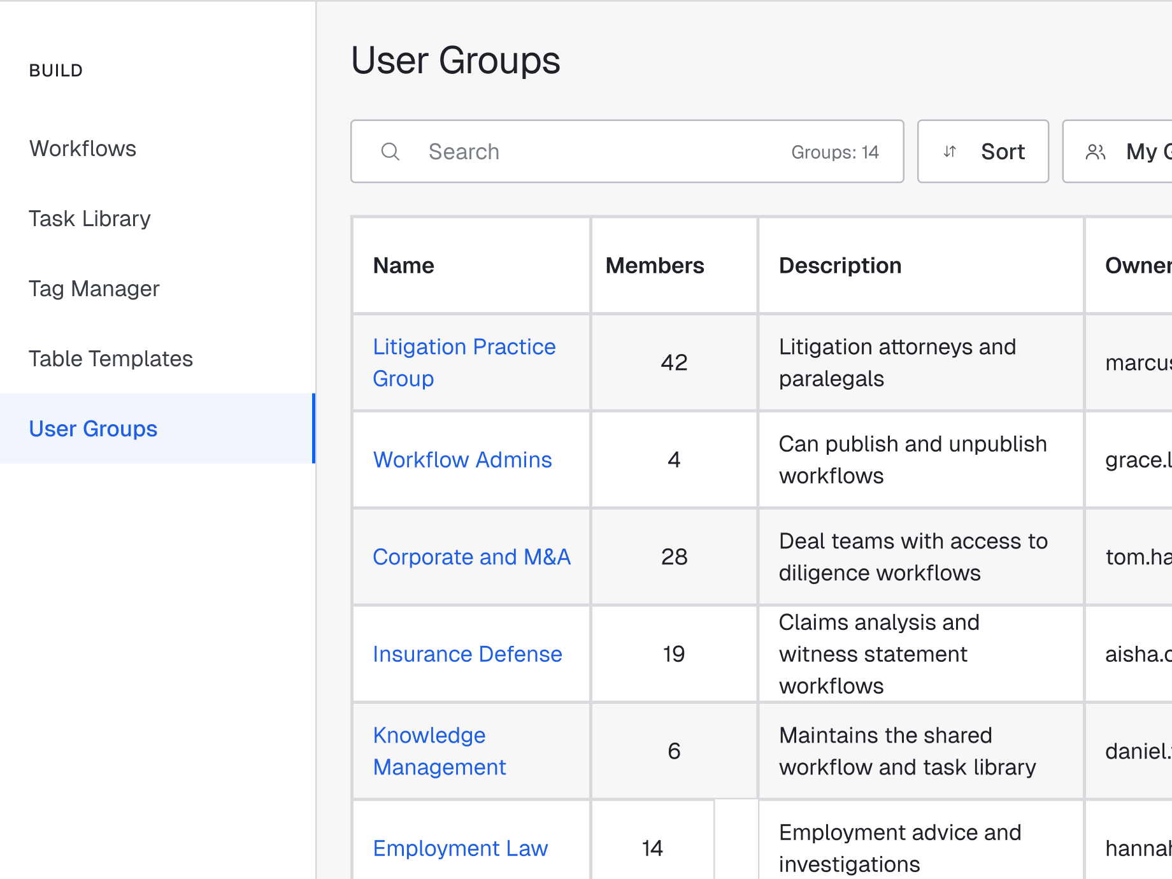Click the people icon on My Groups button

point(1096,152)
